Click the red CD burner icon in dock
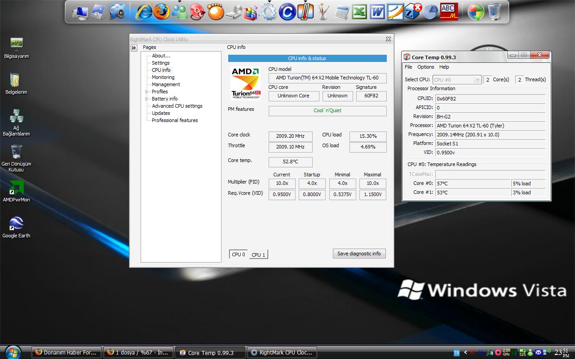This screenshot has width=575, height=359. 198,12
